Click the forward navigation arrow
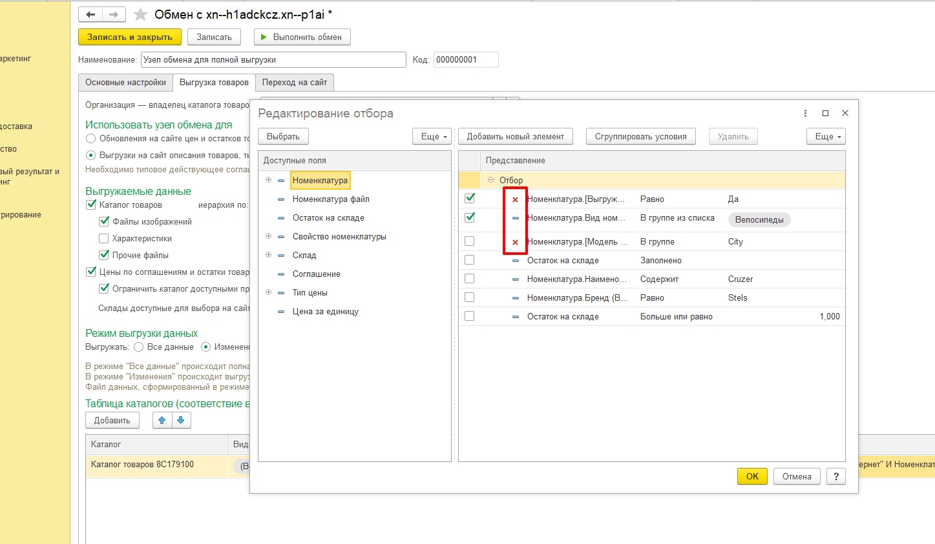 point(114,14)
